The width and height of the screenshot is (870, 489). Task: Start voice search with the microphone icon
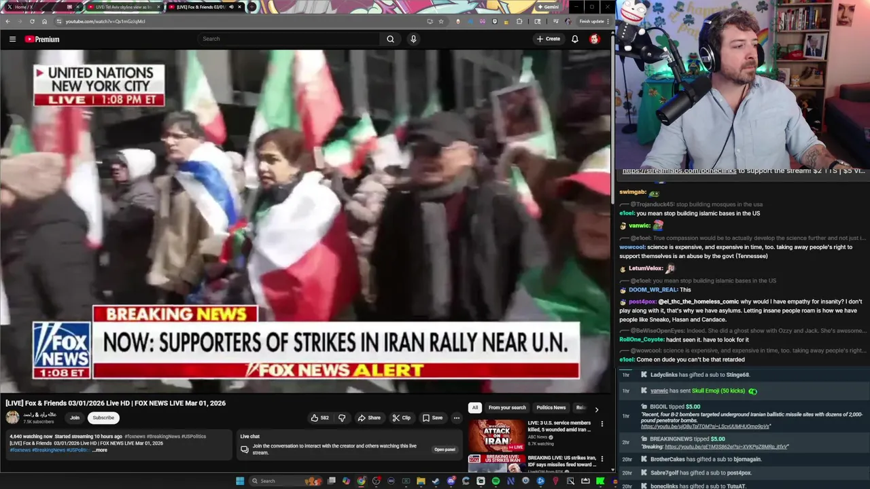click(x=413, y=39)
